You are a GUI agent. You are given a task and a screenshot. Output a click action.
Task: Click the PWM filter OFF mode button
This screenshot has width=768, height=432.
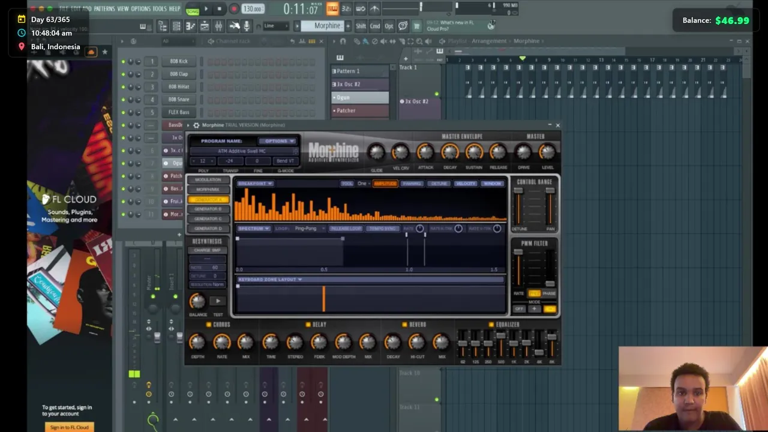519,309
